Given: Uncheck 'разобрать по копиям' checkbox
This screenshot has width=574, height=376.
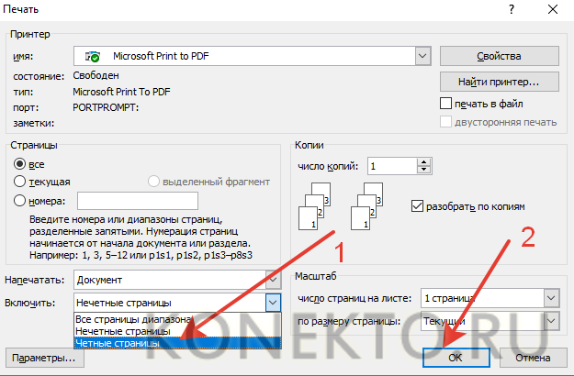Looking at the screenshot, I should tap(418, 206).
